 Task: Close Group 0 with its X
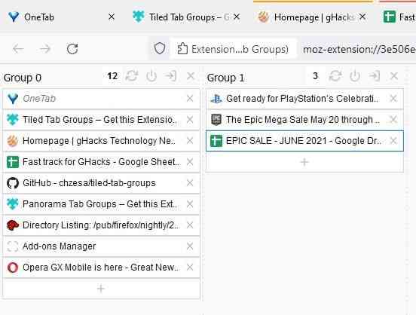click(x=191, y=76)
